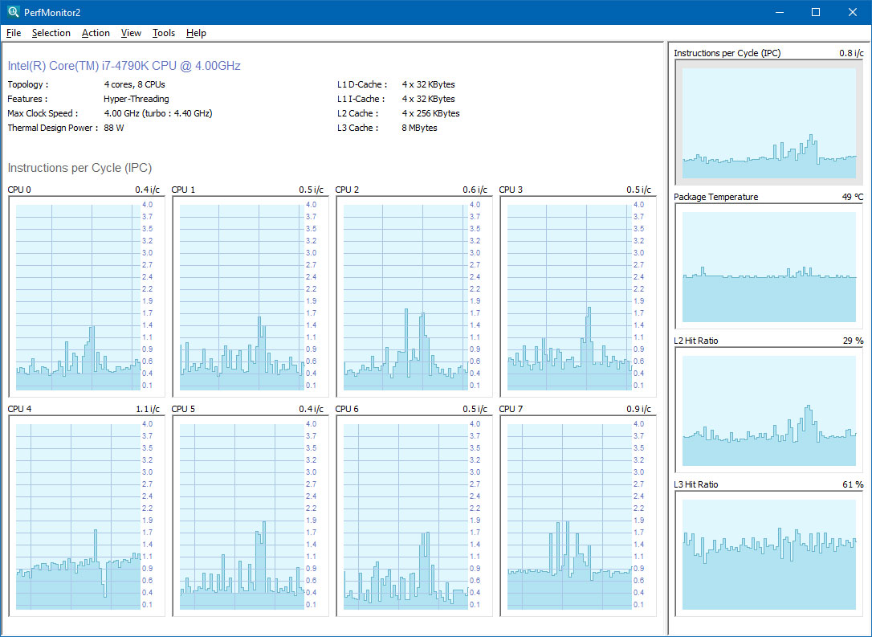Image resolution: width=872 pixels, height=637 pixels.
Task: Click the Intel Core i7-4790K CPU heading
Action: pyautogui.click(x=124, y=66)
